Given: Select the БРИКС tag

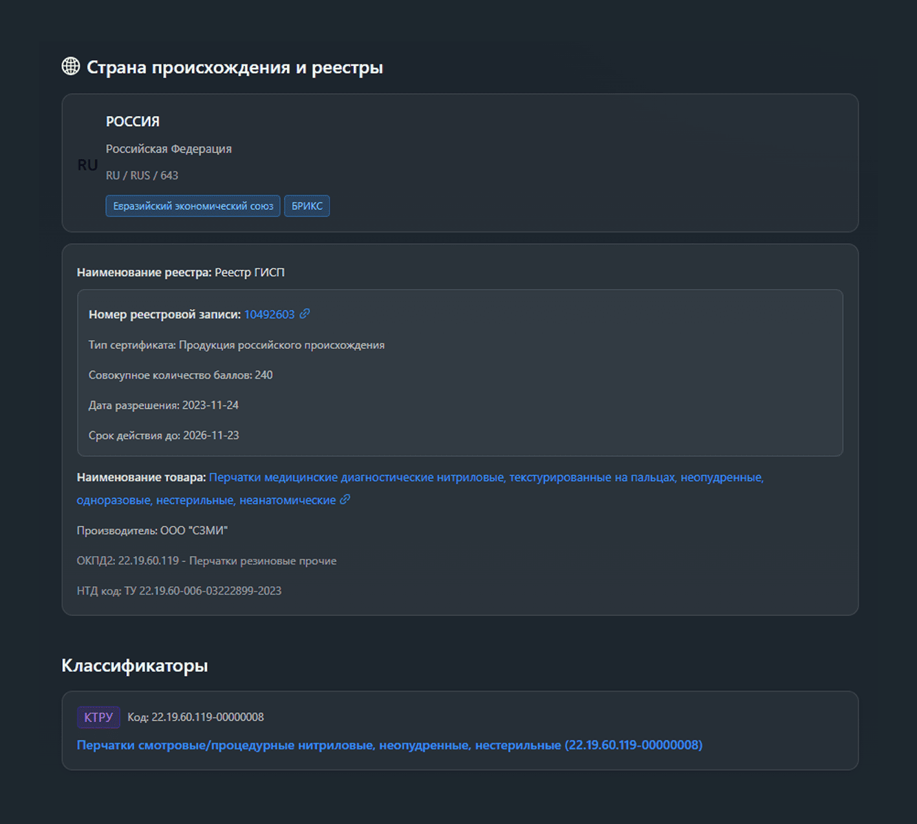Looking at the screenshot, I should pos(307,206).
